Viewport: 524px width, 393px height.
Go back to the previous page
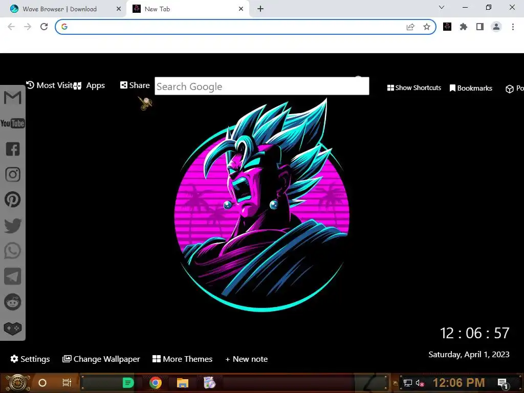click(x=11, y=27)
